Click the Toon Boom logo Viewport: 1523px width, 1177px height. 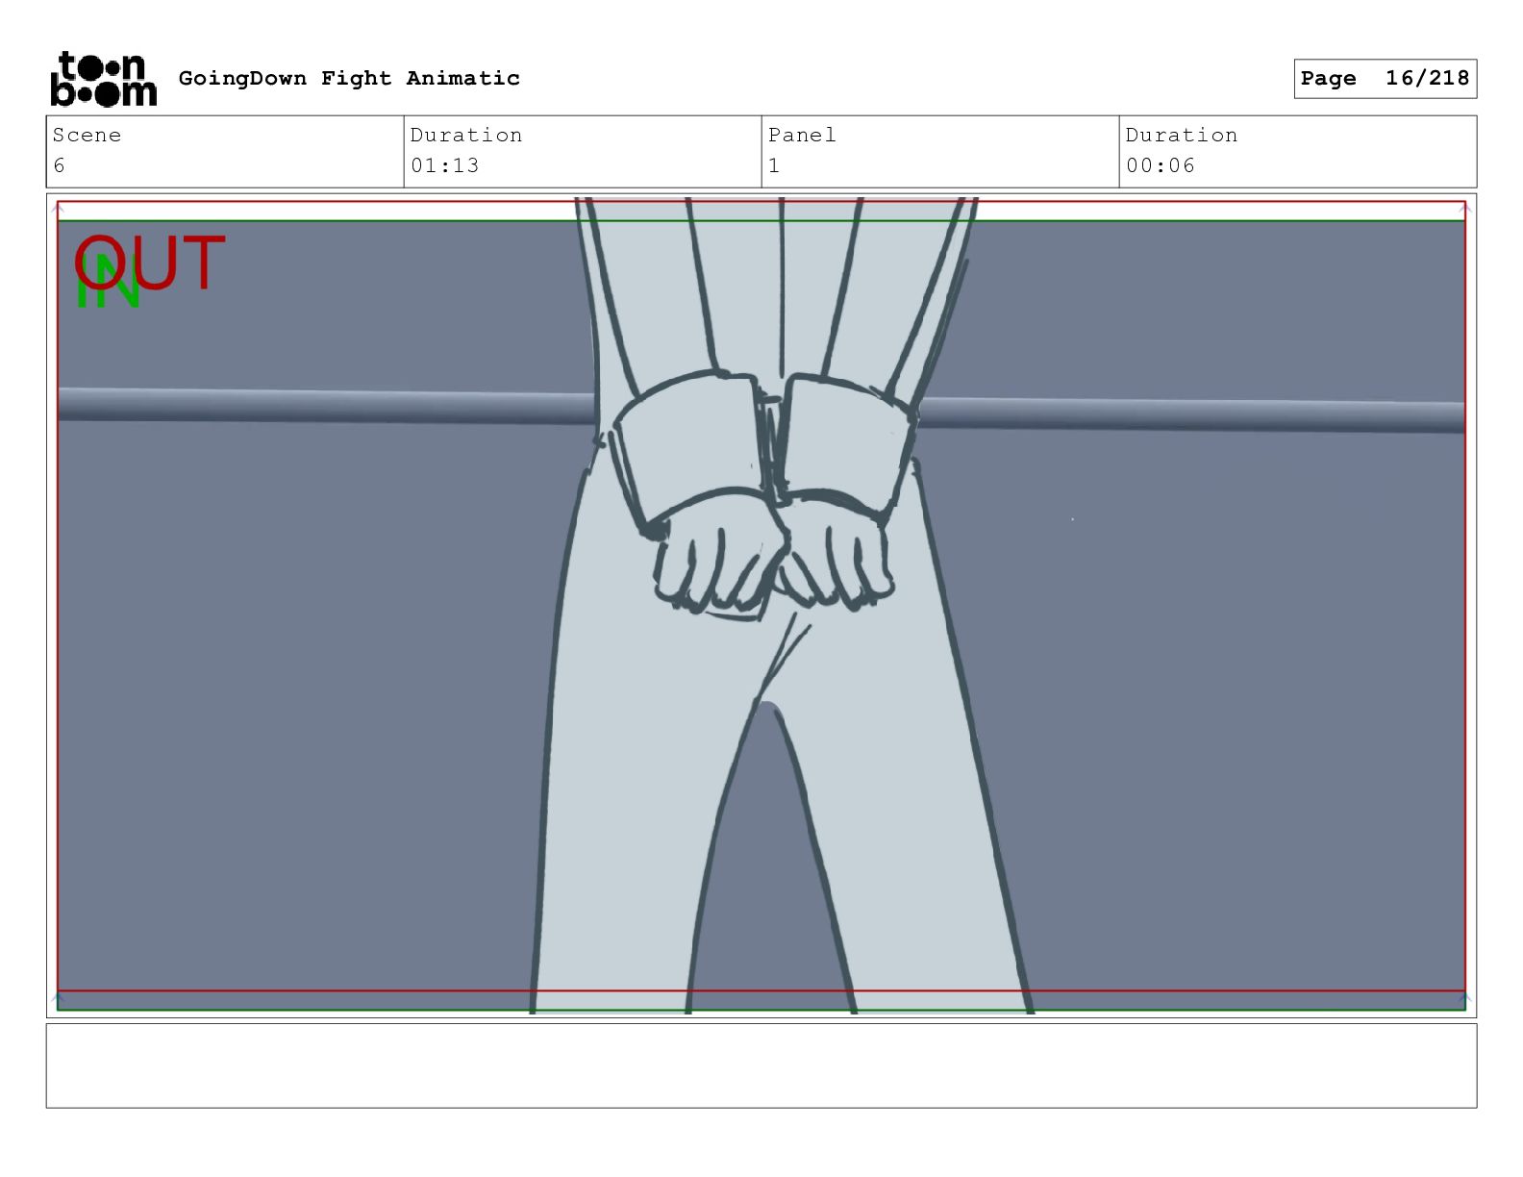point(103,78)
